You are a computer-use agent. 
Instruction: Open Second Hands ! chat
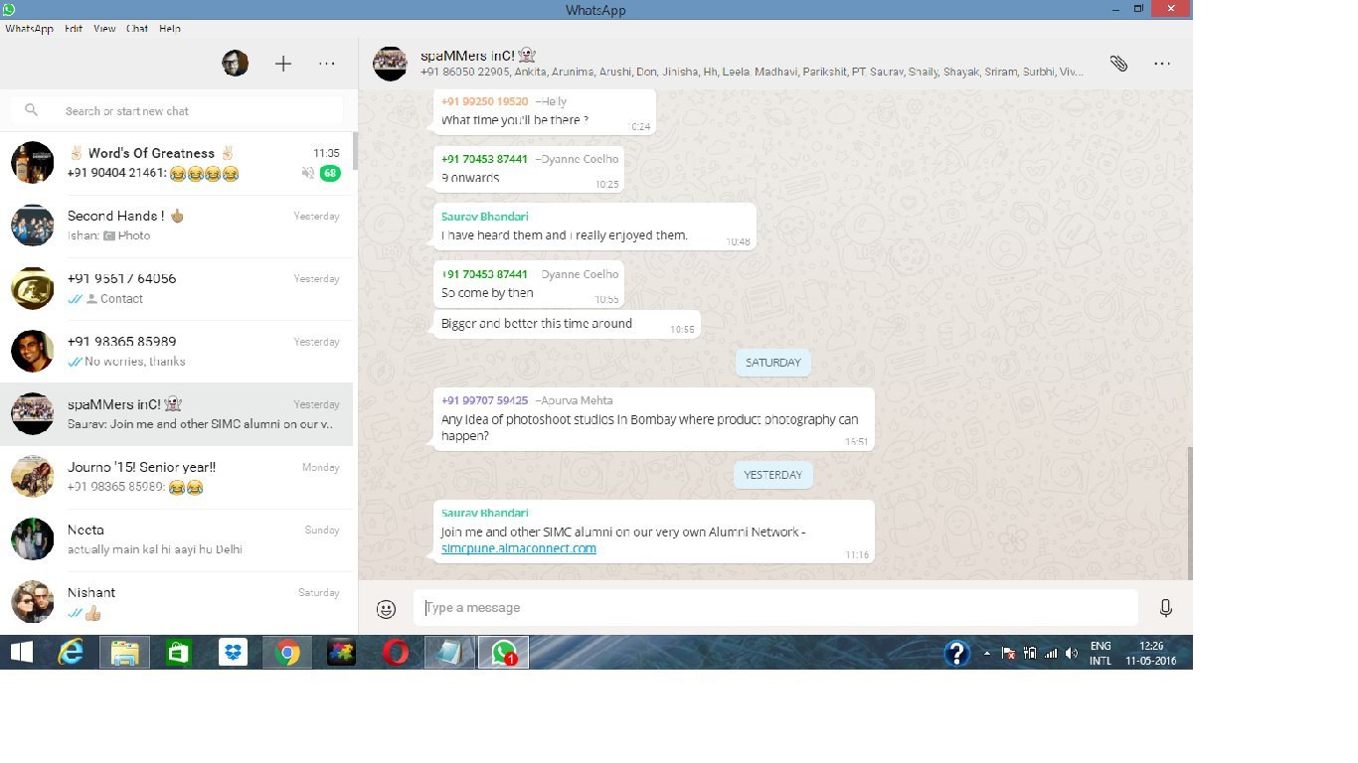177,227
